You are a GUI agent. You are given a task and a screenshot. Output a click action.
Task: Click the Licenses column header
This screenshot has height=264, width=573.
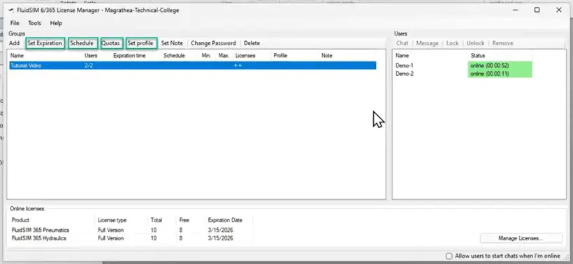(x=245, y=56)
